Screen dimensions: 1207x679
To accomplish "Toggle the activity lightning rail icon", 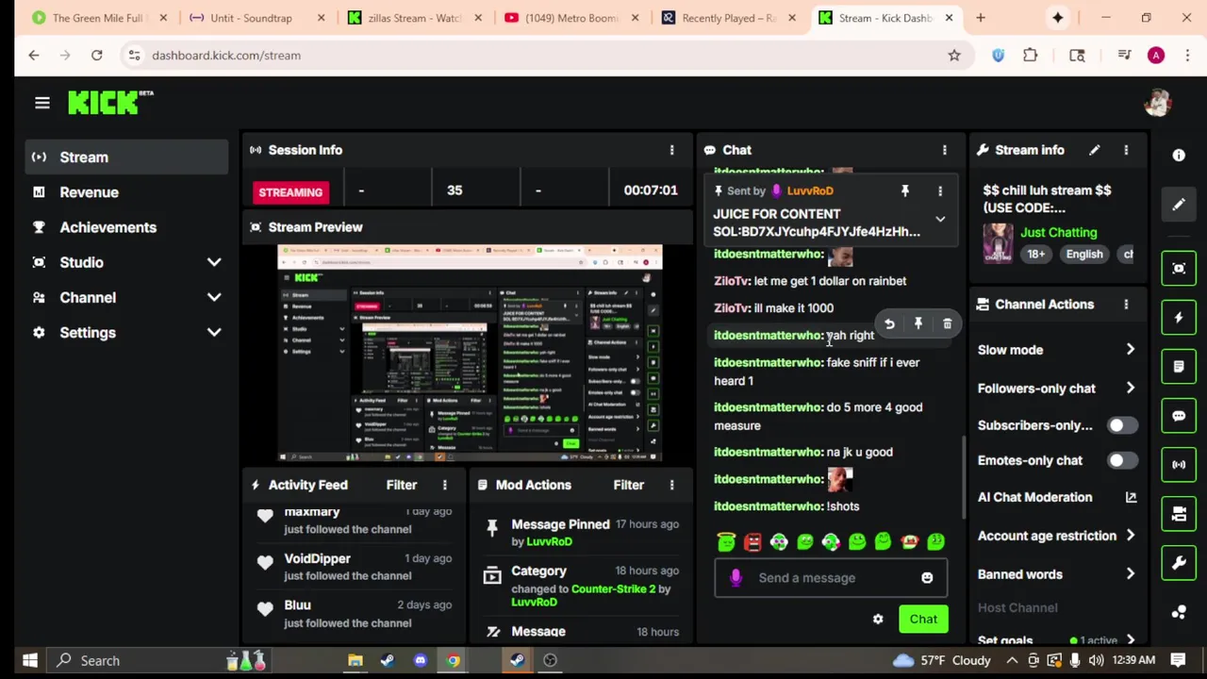I will point(1179,318).
